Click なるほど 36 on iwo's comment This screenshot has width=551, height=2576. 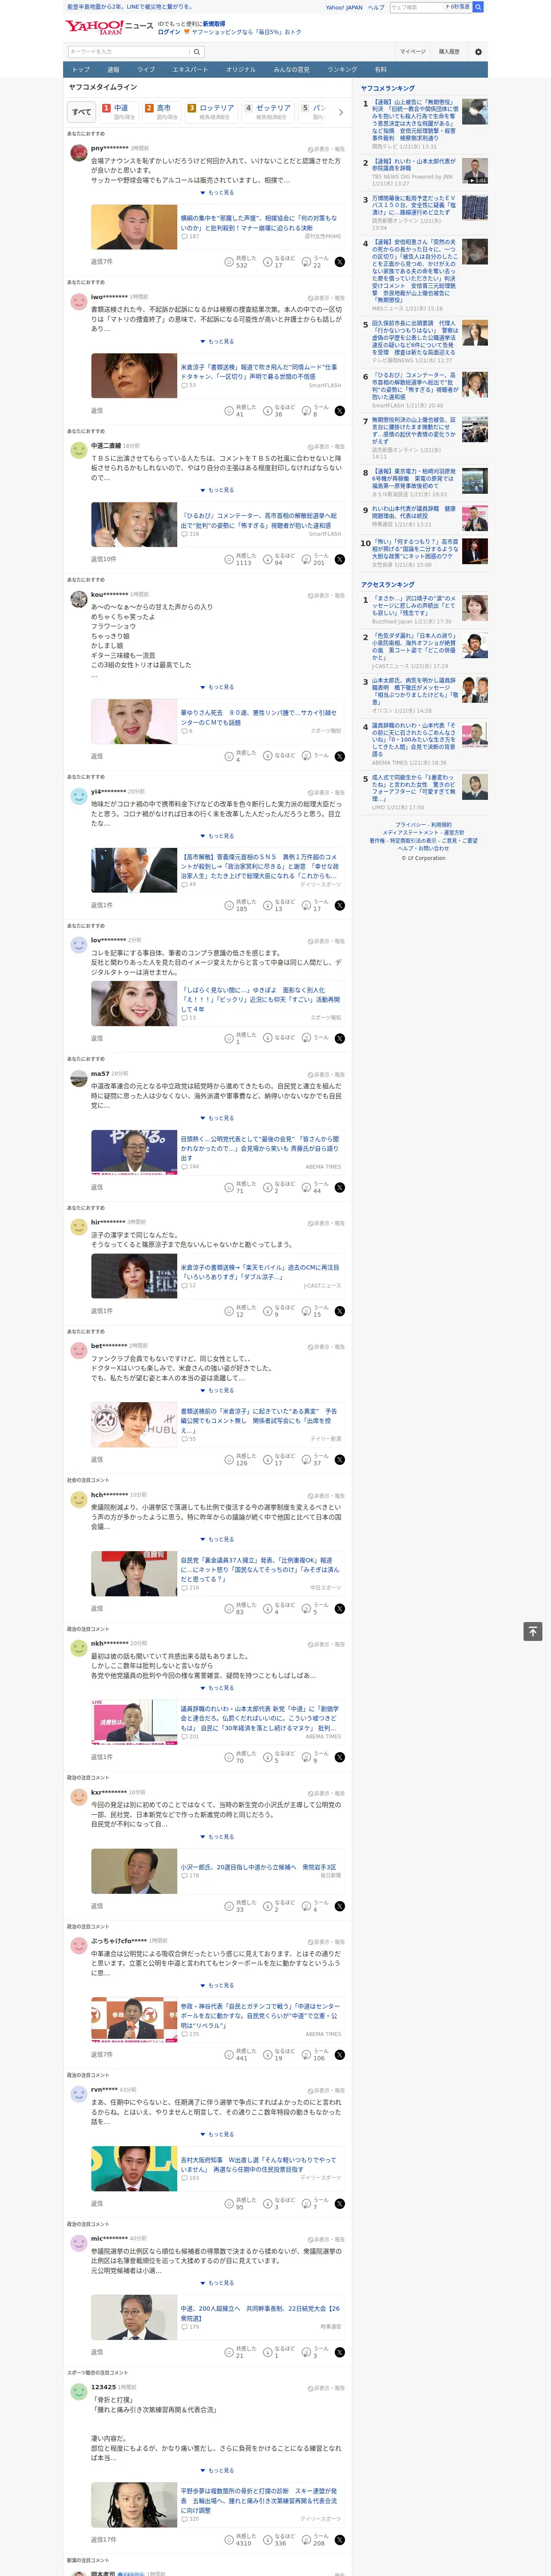pos(279,411)
